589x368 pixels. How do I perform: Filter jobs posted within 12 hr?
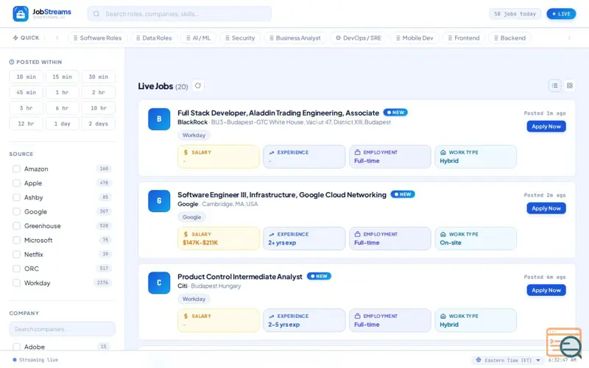[26, 124]
